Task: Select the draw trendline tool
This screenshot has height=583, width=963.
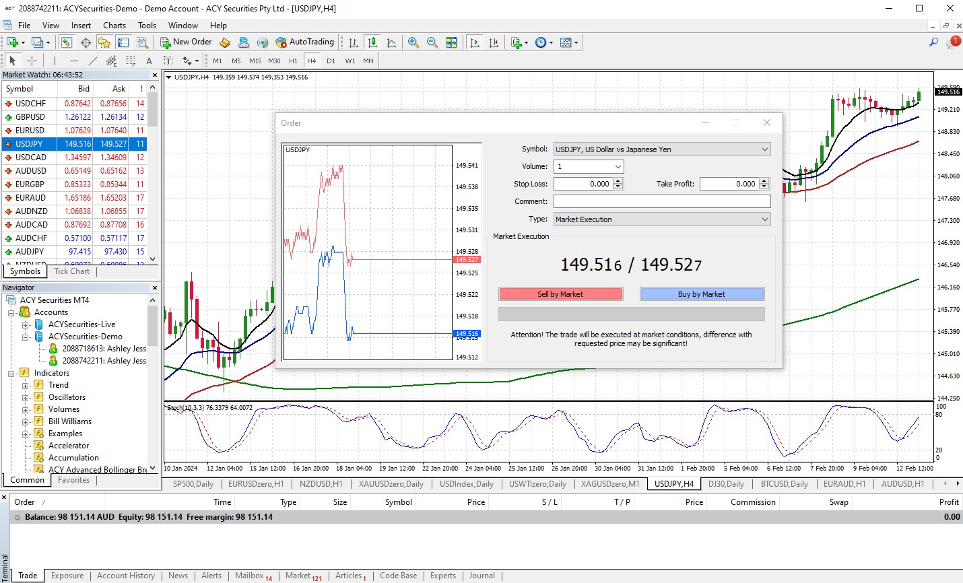Action: tap(93, 61)
